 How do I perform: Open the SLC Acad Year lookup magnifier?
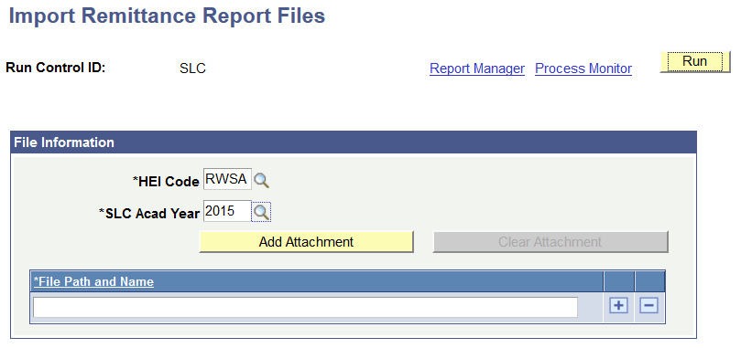pyautogui.click(x=261, y=212)
